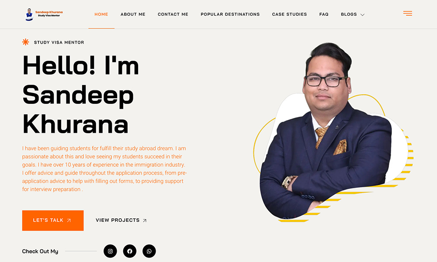The image size is (437, 262).
Task: Open the Blogs menu item
Action: pyautogui.click(x=349, y=14)
